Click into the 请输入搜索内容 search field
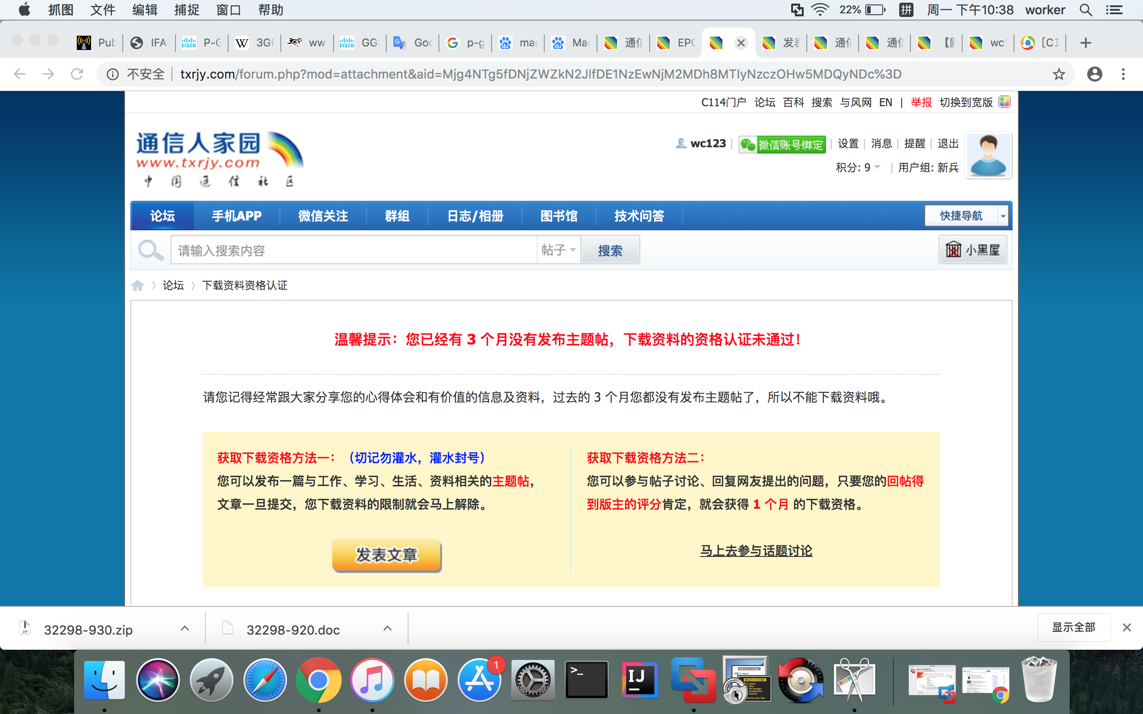This screenshot has height=714, width=1143. click(x=353, y=250)
